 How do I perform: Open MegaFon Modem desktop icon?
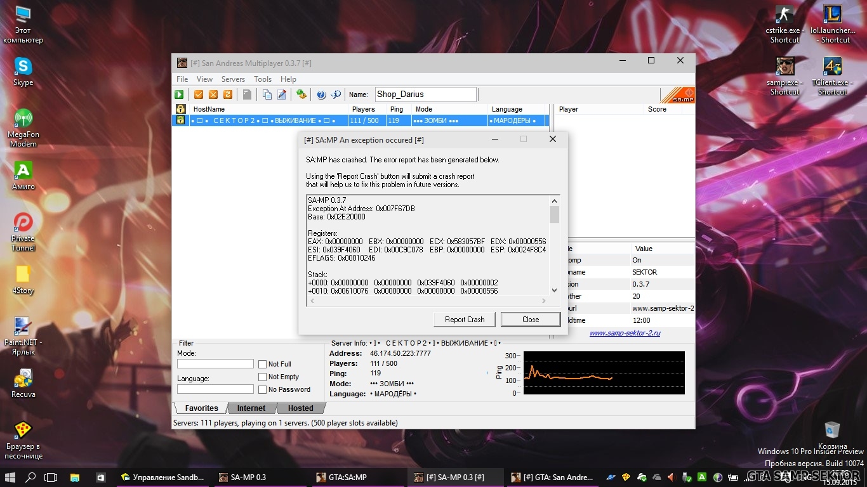pos(23,127)
